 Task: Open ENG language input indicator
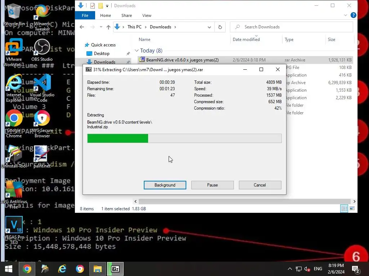(x=318, y=269)
